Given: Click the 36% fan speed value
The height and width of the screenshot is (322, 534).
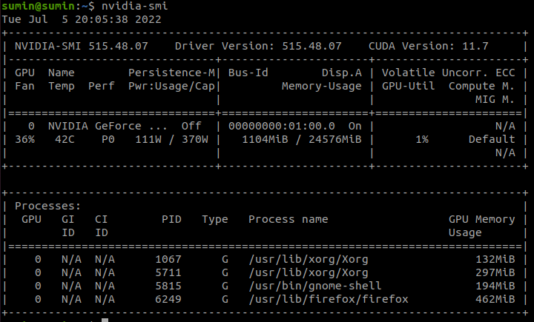Looking at the screenshot, I should click(25, 139).
